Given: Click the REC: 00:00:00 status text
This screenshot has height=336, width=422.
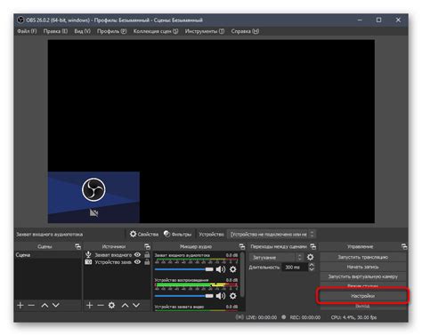Looking at the screenshot, I should click(x=305, y=317).
